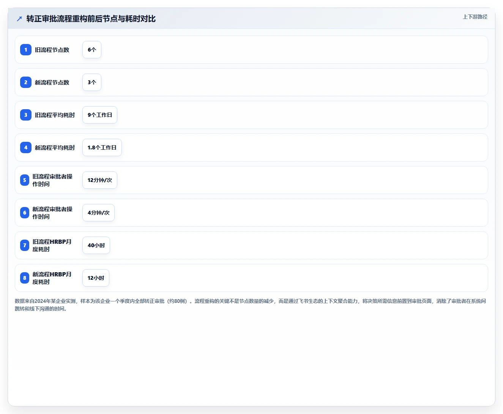Click the 12分钟/次 value chip
The image size is (503, 414).
click(x=100, y=180)
